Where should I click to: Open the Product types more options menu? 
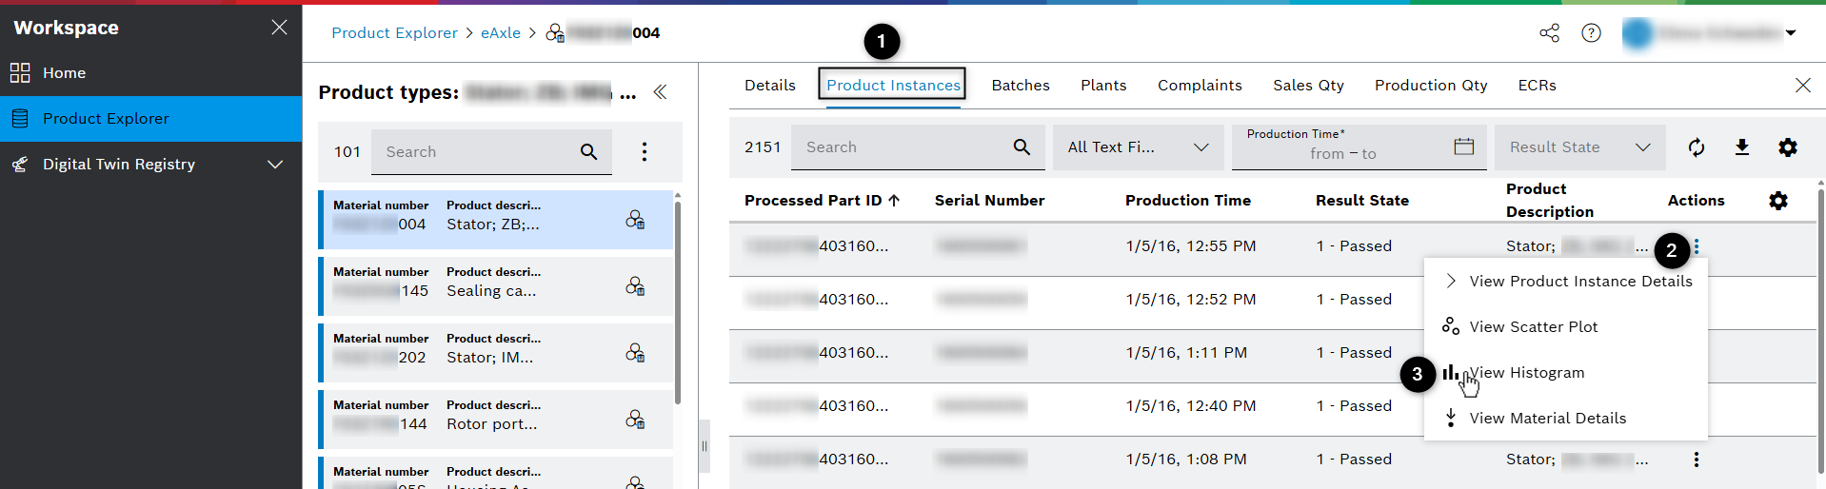pyautogui.click(x=645, y=152)
